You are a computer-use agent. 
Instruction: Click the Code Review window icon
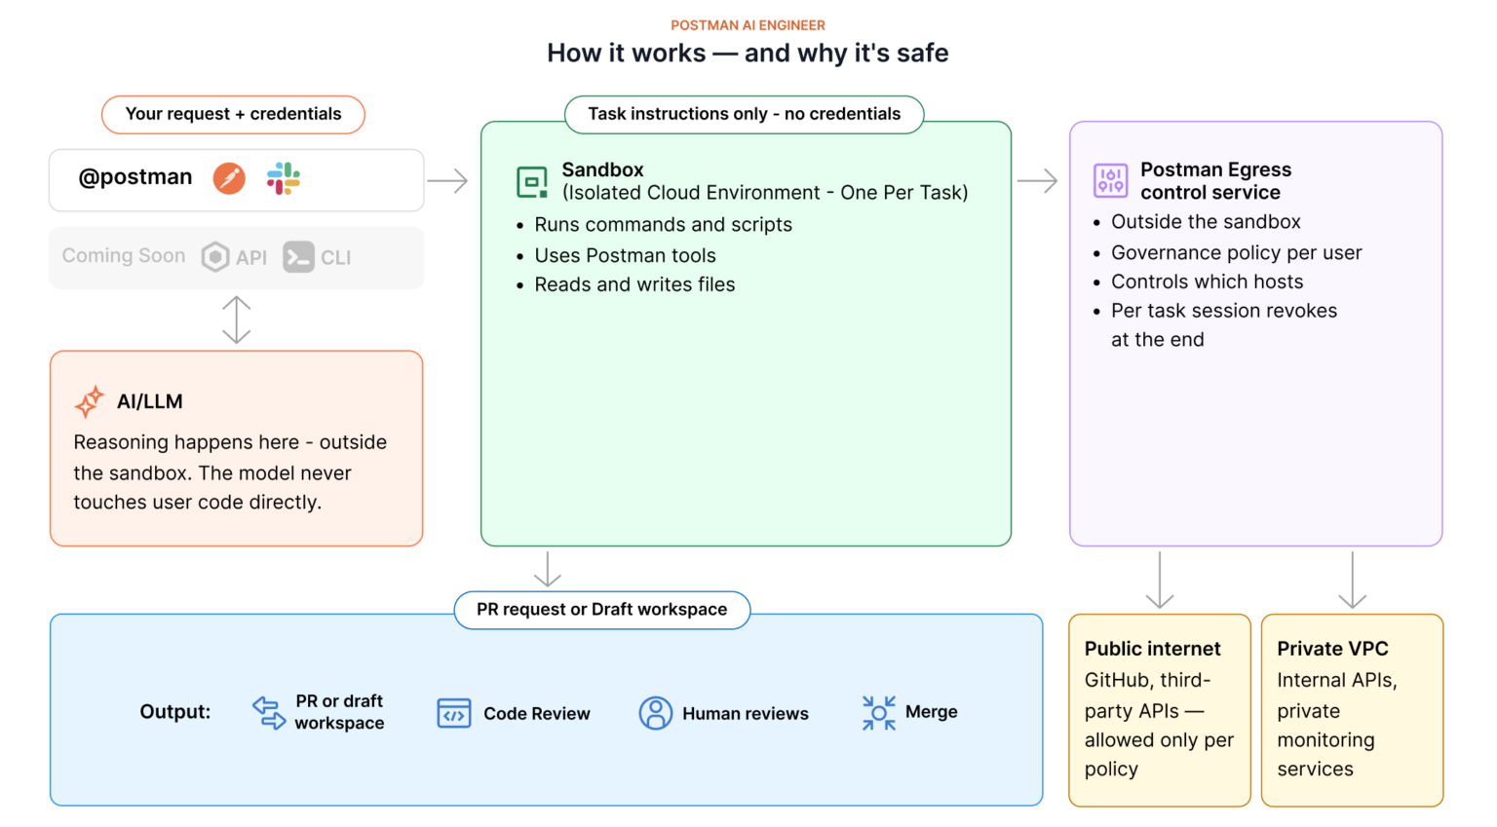coord(454,713)
